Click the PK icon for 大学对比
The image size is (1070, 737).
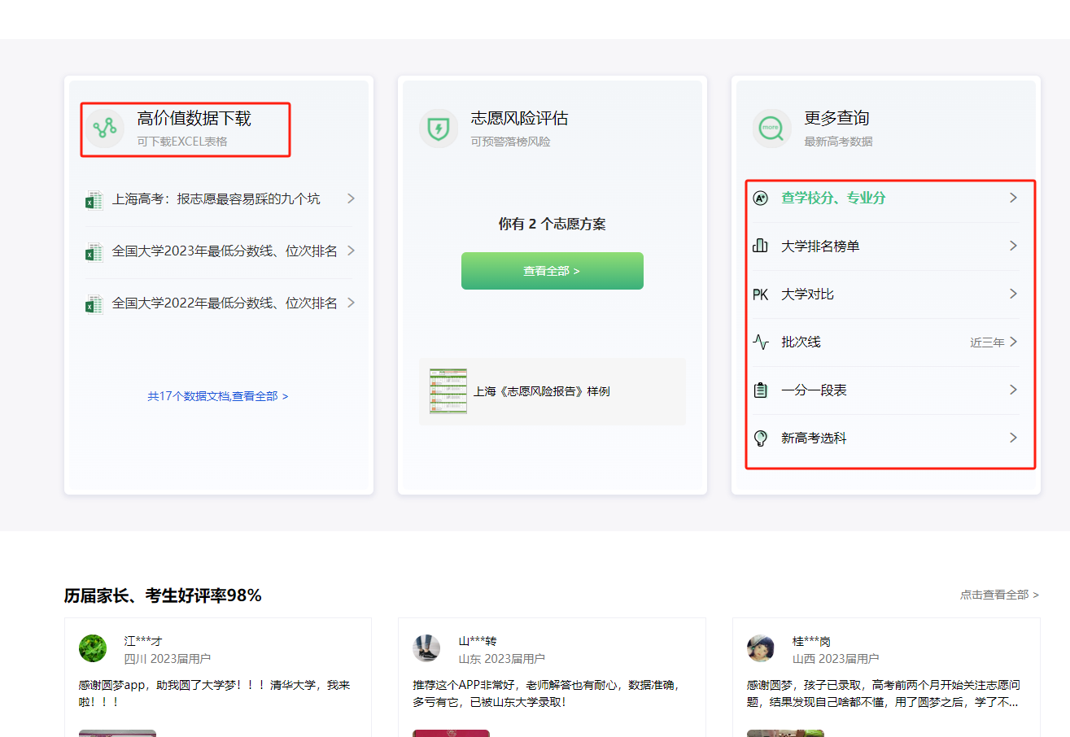(x=760, y=294)
